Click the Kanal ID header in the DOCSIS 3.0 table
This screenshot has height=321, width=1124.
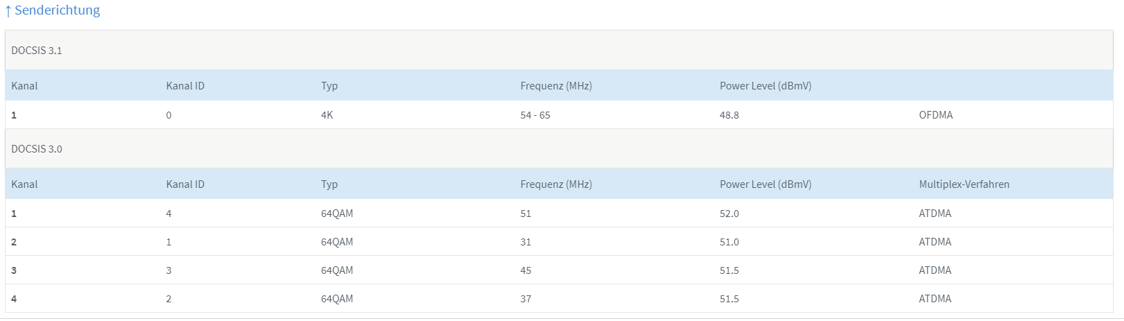[185, 184]
